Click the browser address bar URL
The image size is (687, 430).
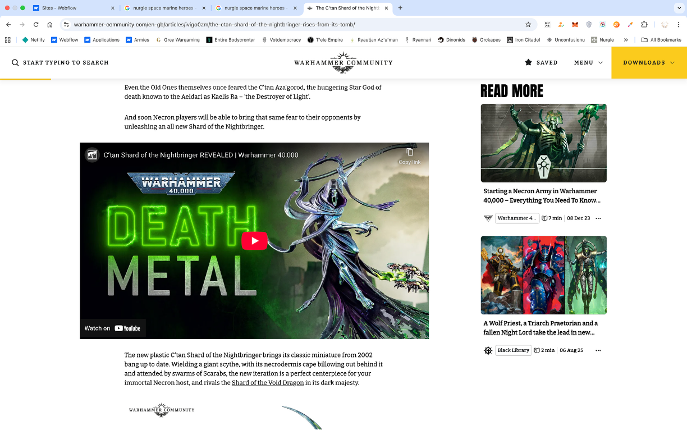click(214, 25)
